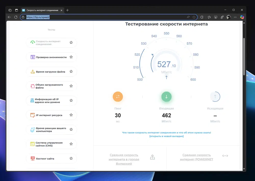This screenshot has width=255, height=181.
Task: Open 'IP интернет ресурса' sidebar item
Action: click(x=51, y=115)
